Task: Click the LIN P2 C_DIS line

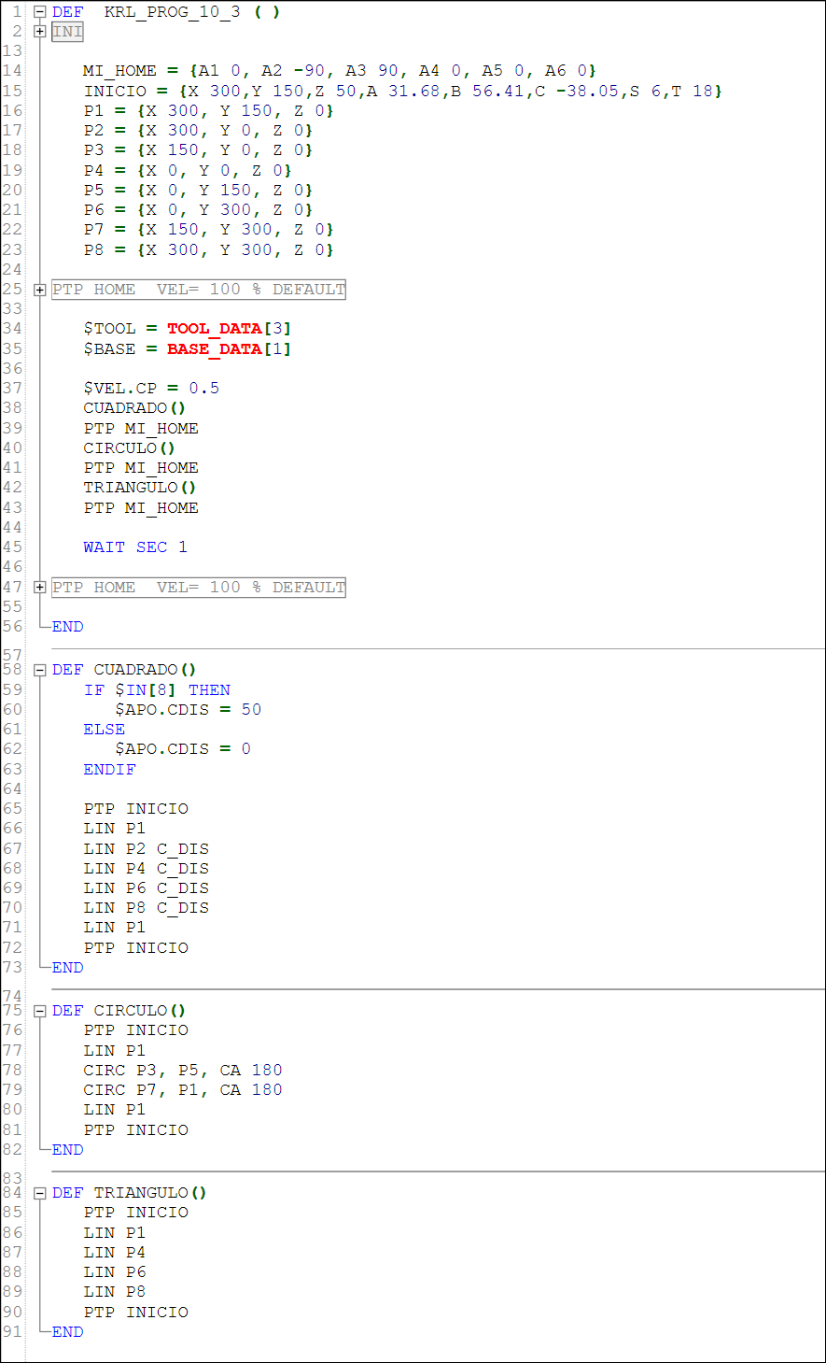Action: (x=147, y=849)
